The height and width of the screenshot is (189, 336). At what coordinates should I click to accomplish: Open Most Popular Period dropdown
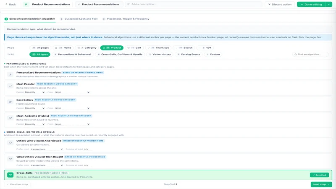coord(34,92)
